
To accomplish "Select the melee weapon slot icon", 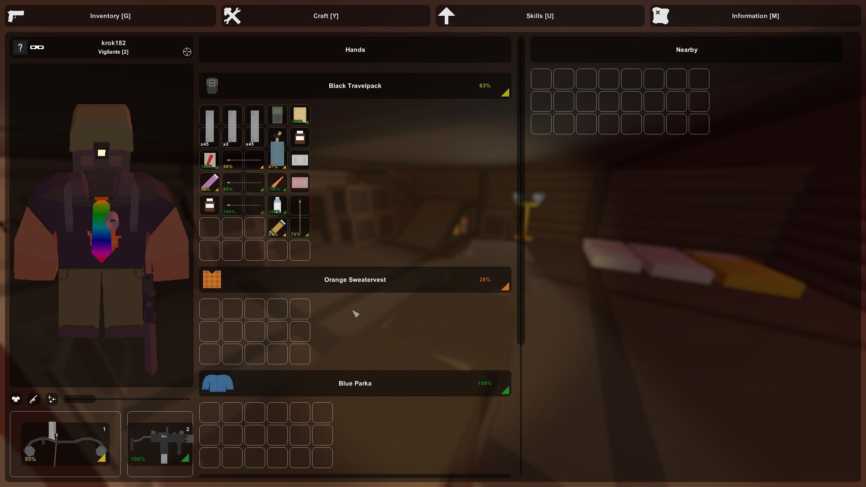I will click(x=34, y=399).
